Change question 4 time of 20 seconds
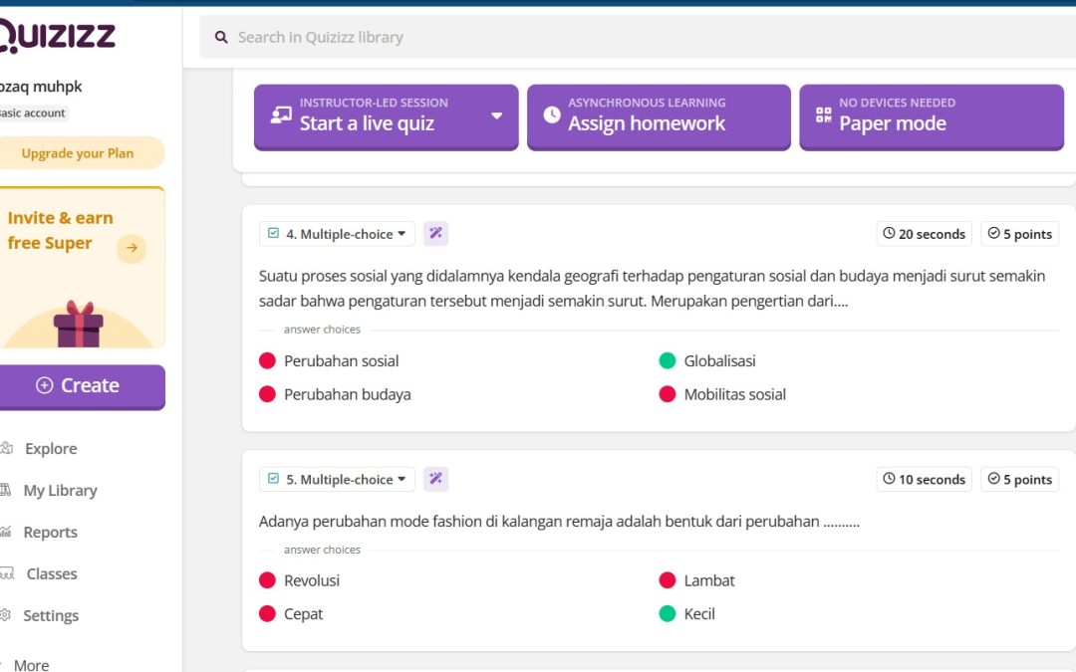Screen dimensions: 1076x672 pyautogui.click(x=924, y=234)
